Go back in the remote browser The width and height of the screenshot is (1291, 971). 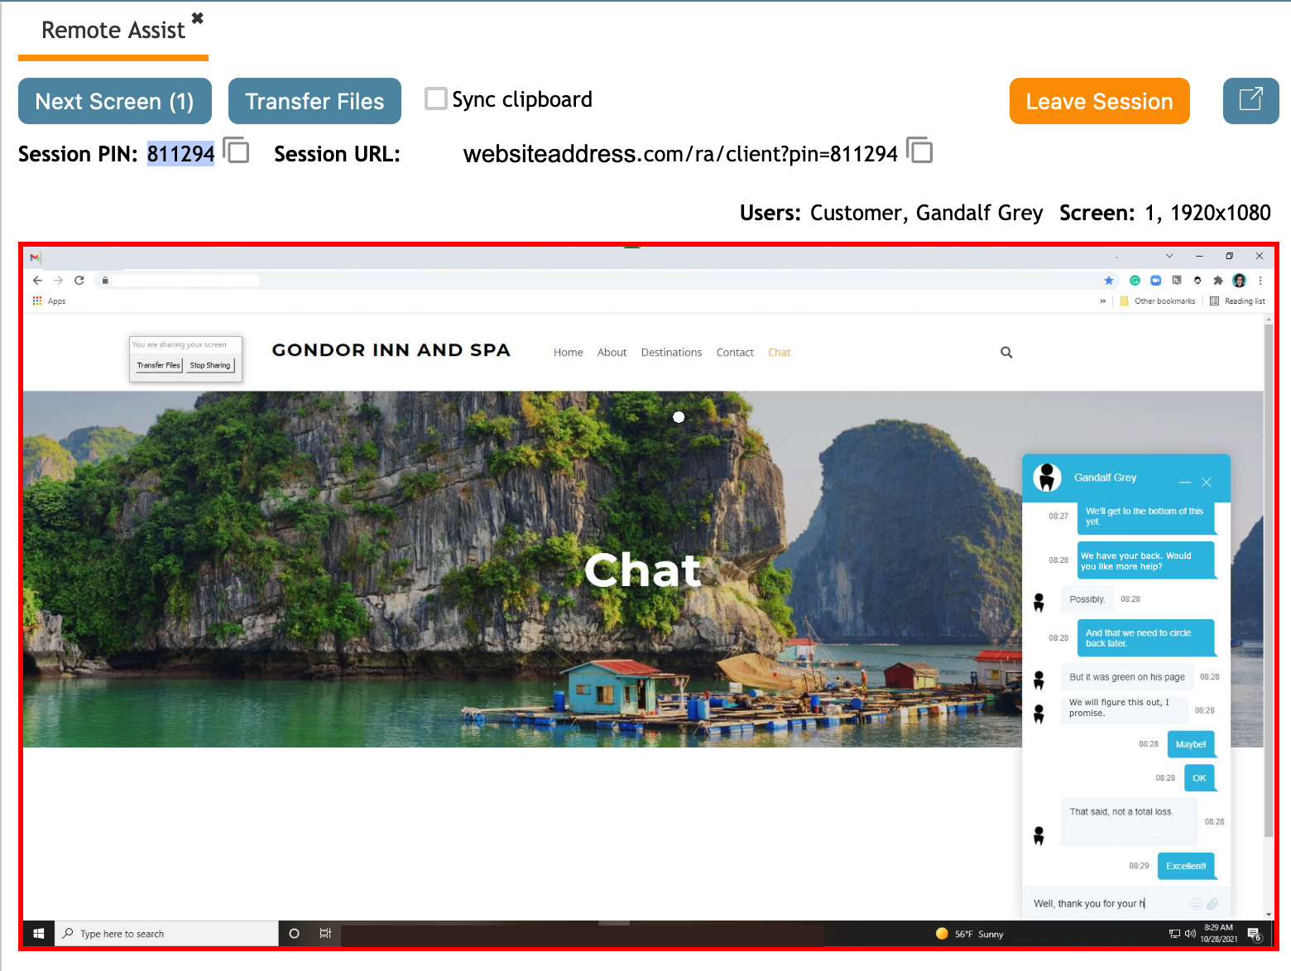[x=37, y=281]
